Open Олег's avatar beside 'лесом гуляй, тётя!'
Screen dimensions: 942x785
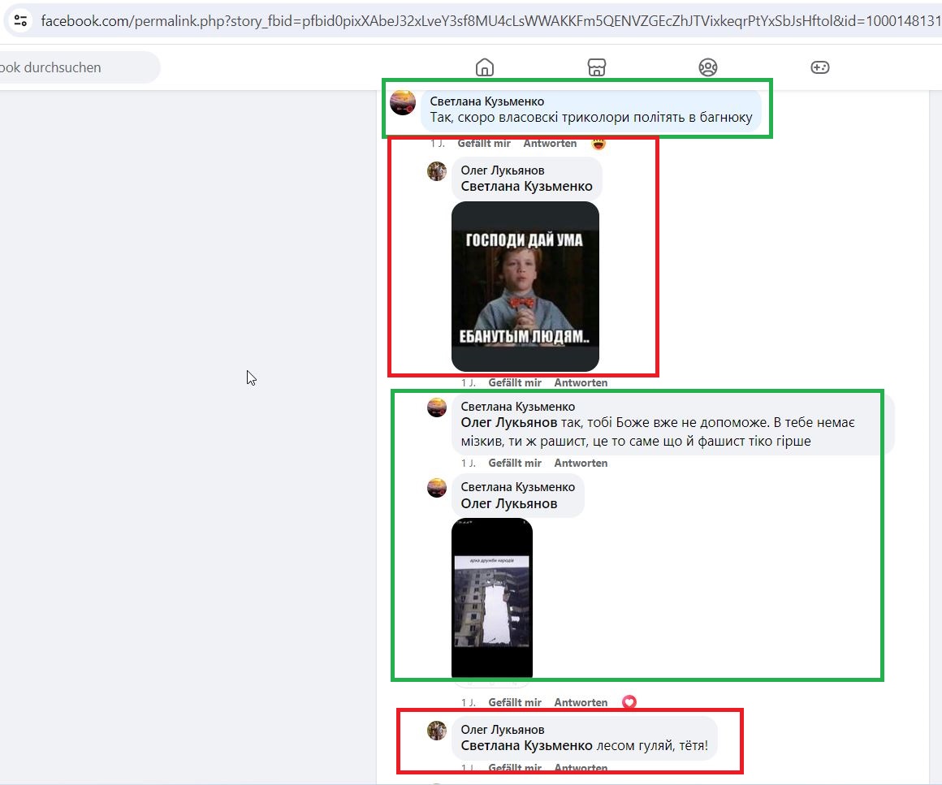pos(437,731)
